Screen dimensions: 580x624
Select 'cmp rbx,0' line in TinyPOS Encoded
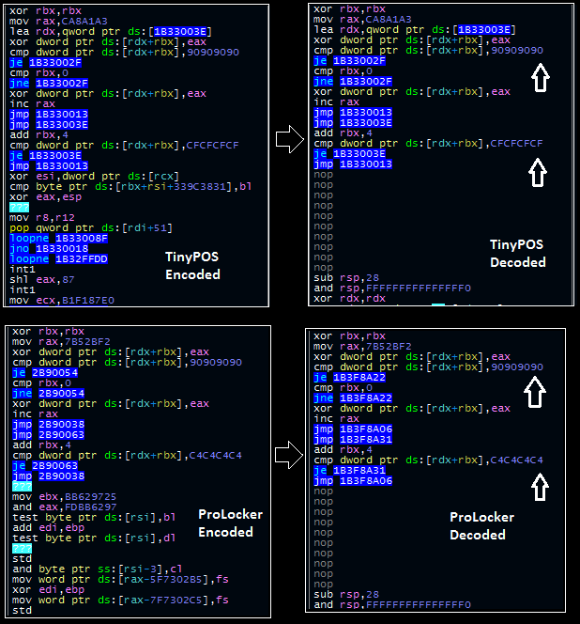click(39, 72)
